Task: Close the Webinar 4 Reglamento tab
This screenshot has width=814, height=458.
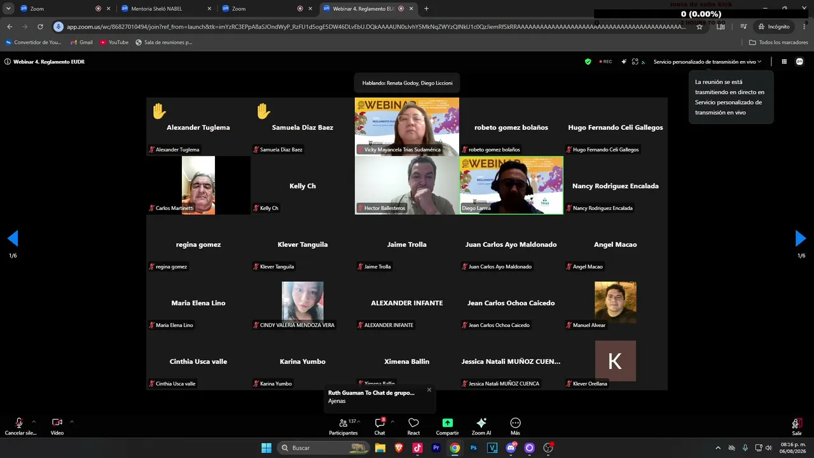Action: [411, 9]
